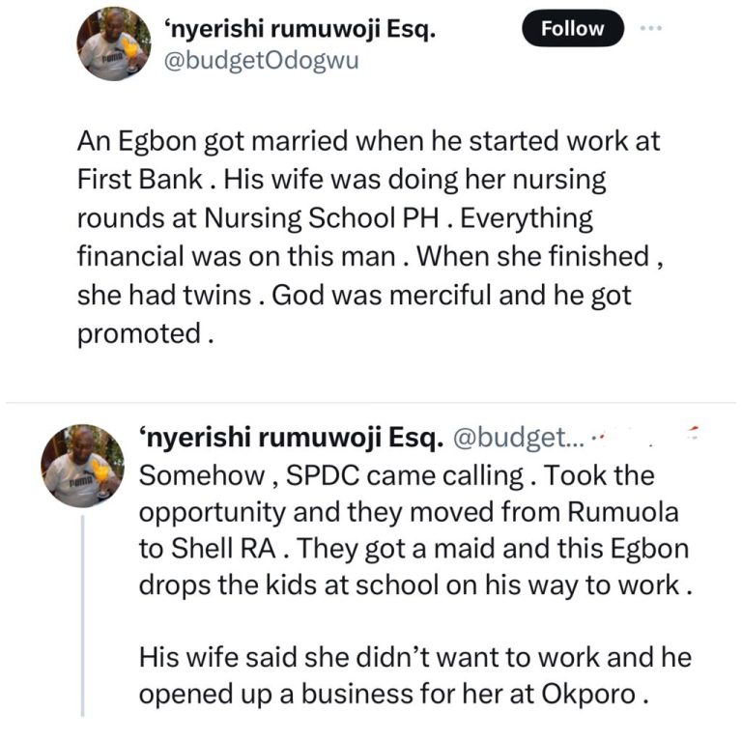Click the reply tweet's profile avatar

(x=82, y=466)
